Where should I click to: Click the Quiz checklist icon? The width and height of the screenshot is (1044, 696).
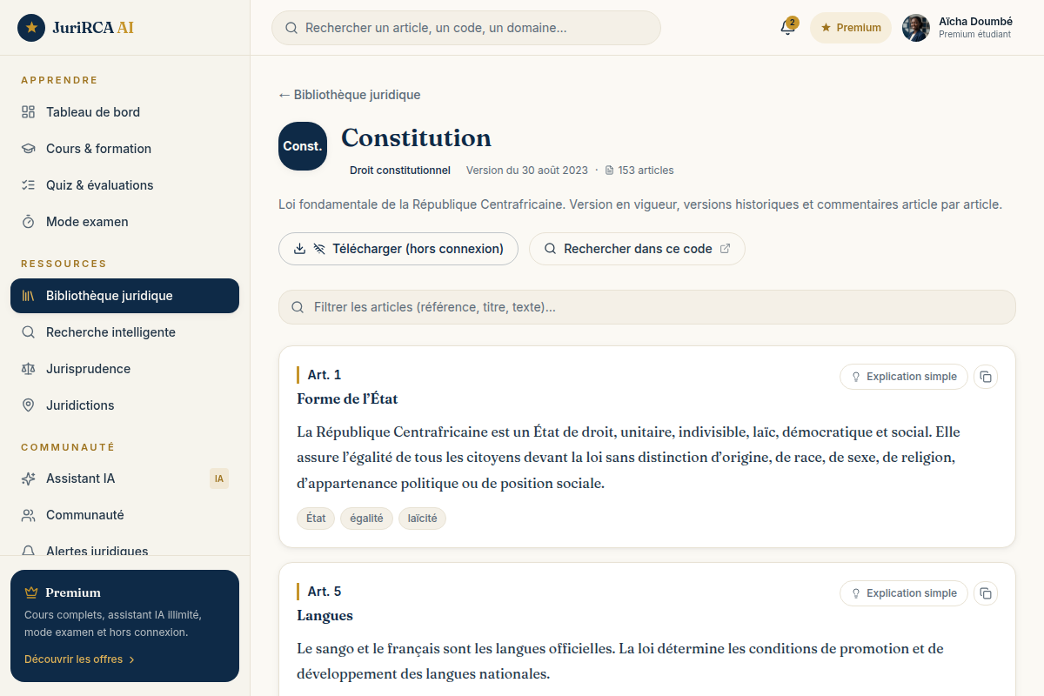28,185
